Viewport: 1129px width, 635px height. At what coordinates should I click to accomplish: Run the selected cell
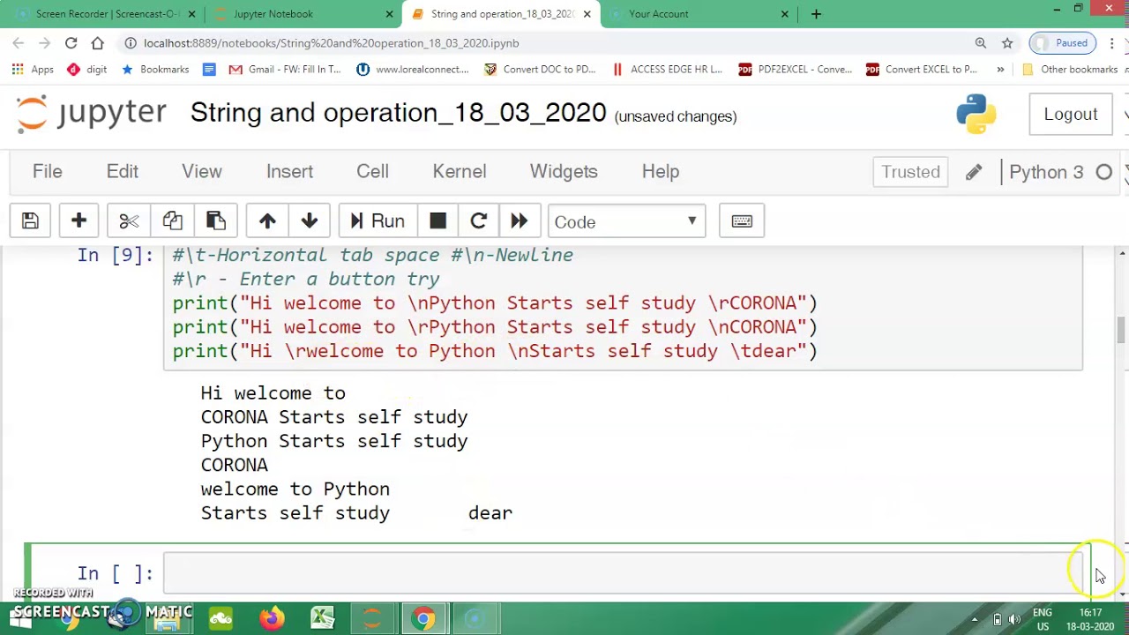coord(378,221)
